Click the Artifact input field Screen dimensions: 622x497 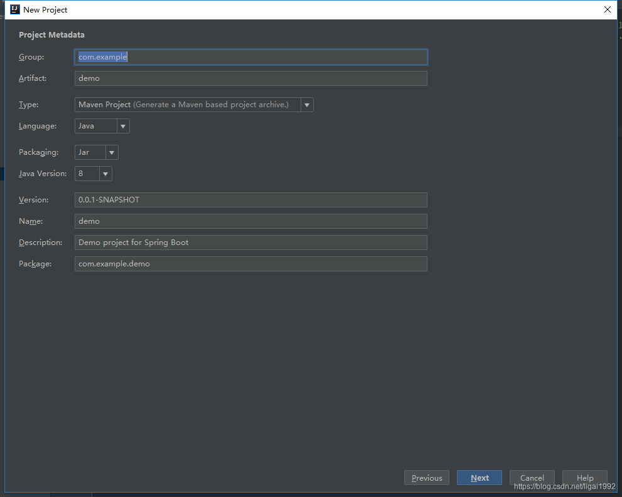coord(250,78)
